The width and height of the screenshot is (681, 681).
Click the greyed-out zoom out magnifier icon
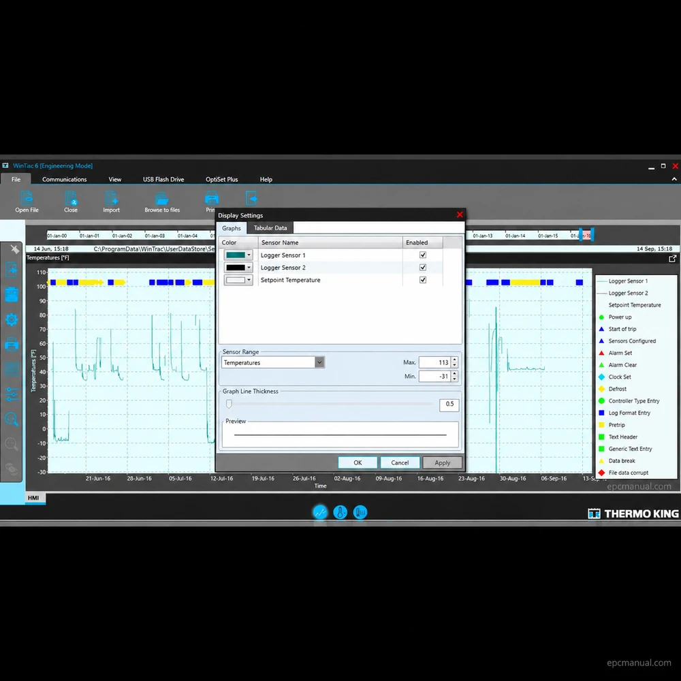click(12, 444)
